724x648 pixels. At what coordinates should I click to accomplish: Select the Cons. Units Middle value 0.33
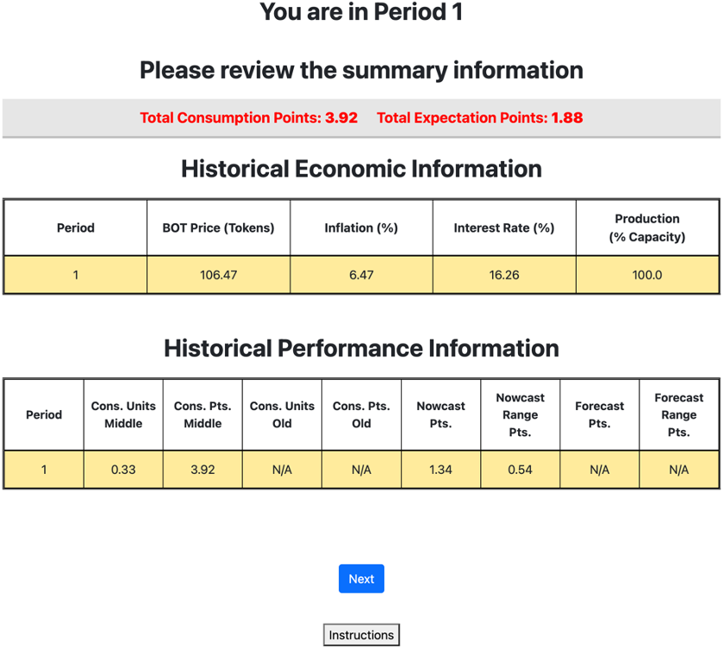123,470
